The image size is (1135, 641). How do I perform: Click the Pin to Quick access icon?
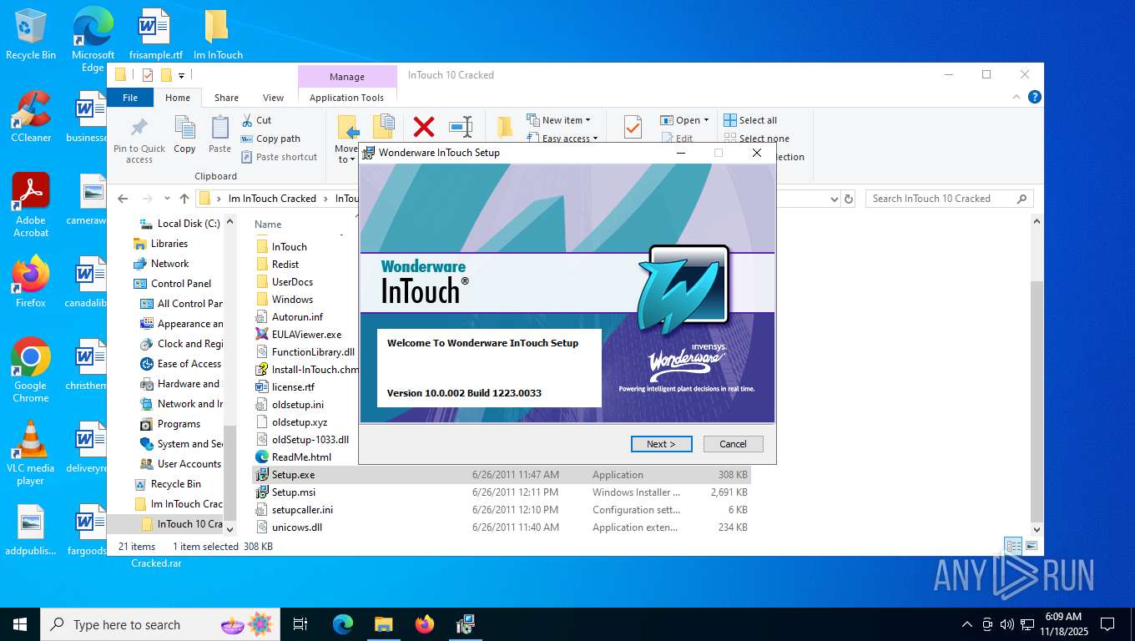coord(139,139)
